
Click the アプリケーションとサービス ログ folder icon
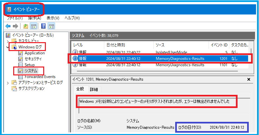(x=14, y=82)
